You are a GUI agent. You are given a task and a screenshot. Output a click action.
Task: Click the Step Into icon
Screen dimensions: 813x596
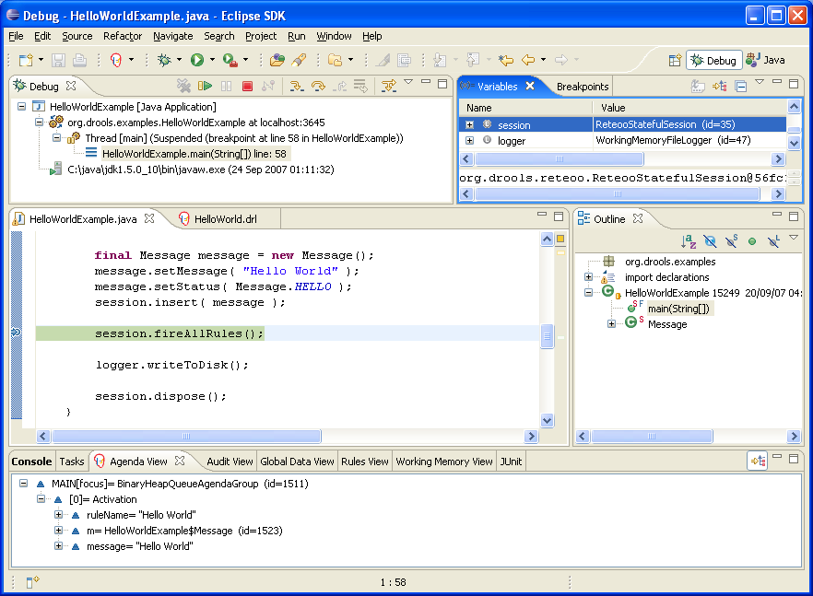coord(298,87)
